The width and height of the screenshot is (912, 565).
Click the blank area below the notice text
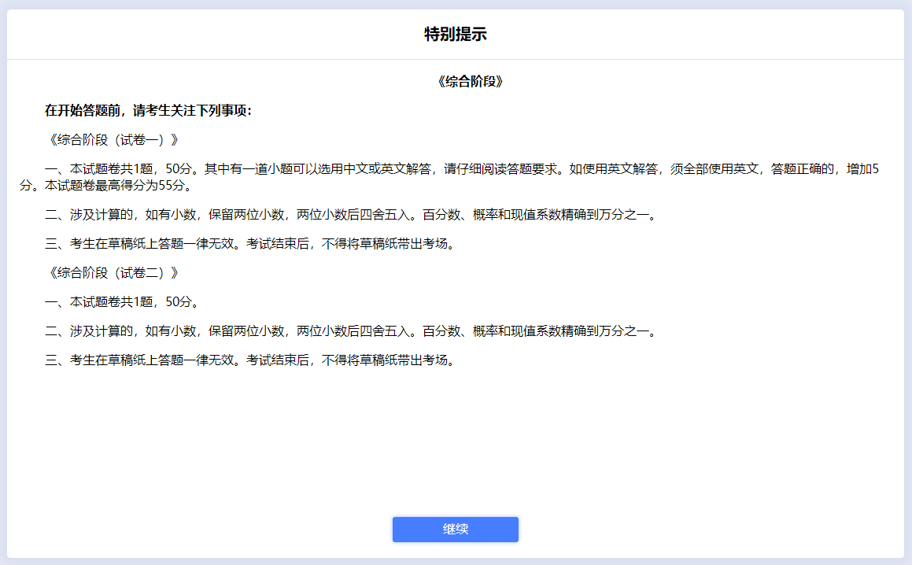[x=455, y=433]
